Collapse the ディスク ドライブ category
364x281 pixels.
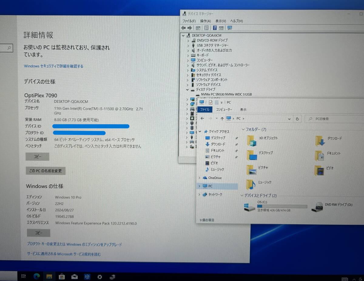coord(188,89)
